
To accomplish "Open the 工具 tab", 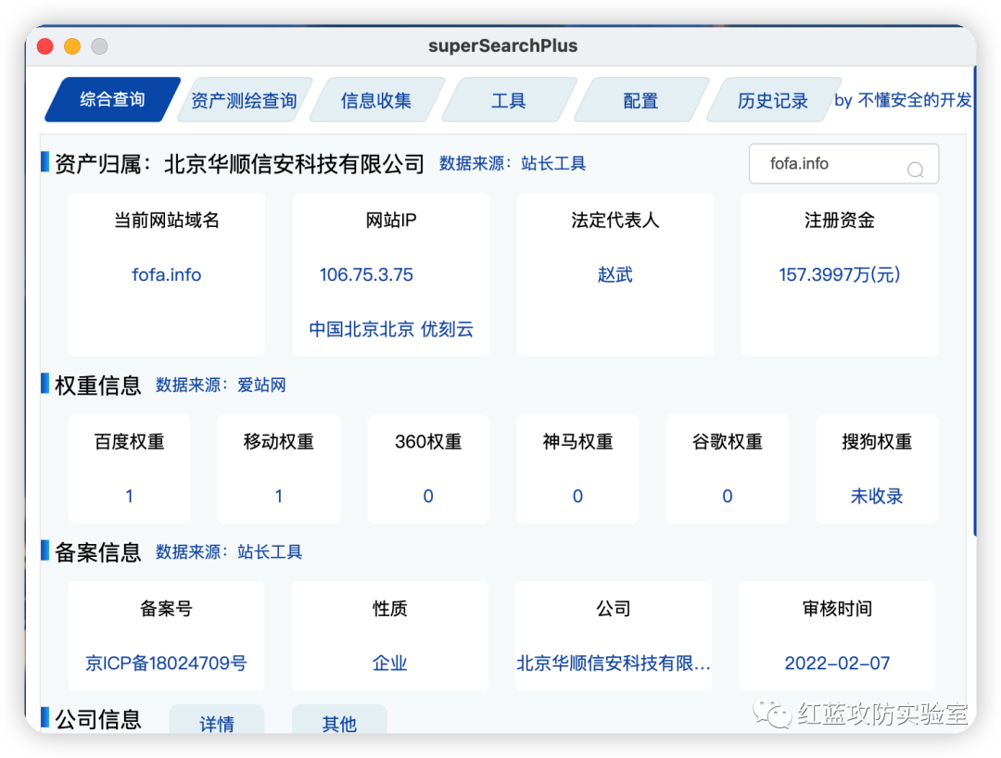I will pos(509,101).
